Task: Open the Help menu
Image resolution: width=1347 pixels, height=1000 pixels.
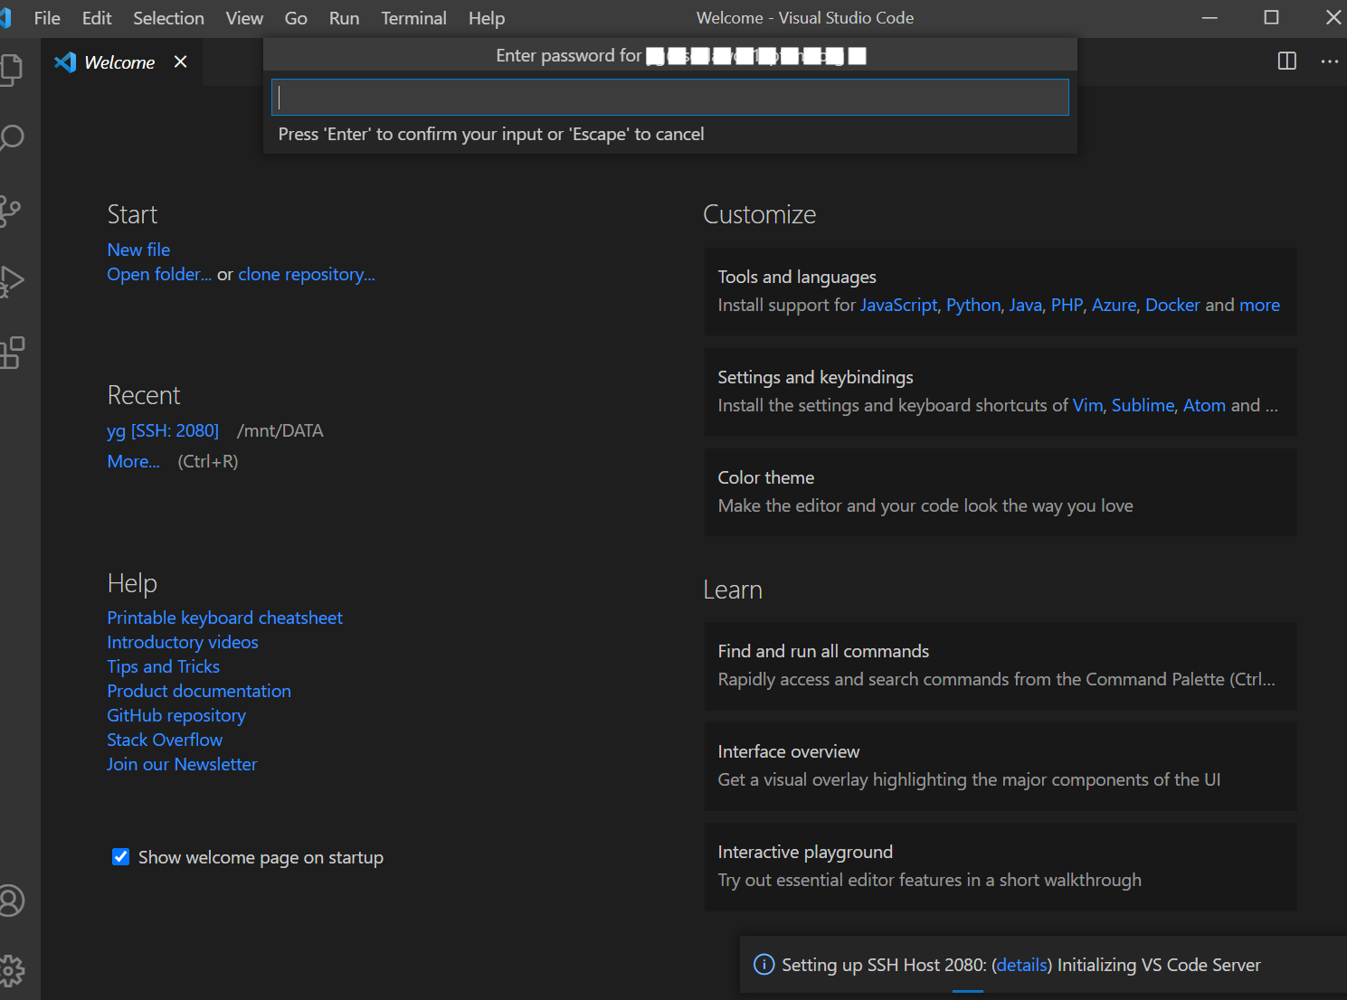Action: (487, 18)
